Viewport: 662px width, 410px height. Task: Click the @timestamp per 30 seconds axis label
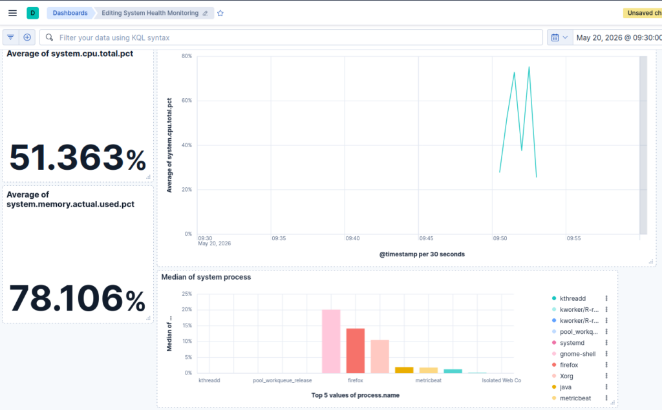tap(422, 254)
